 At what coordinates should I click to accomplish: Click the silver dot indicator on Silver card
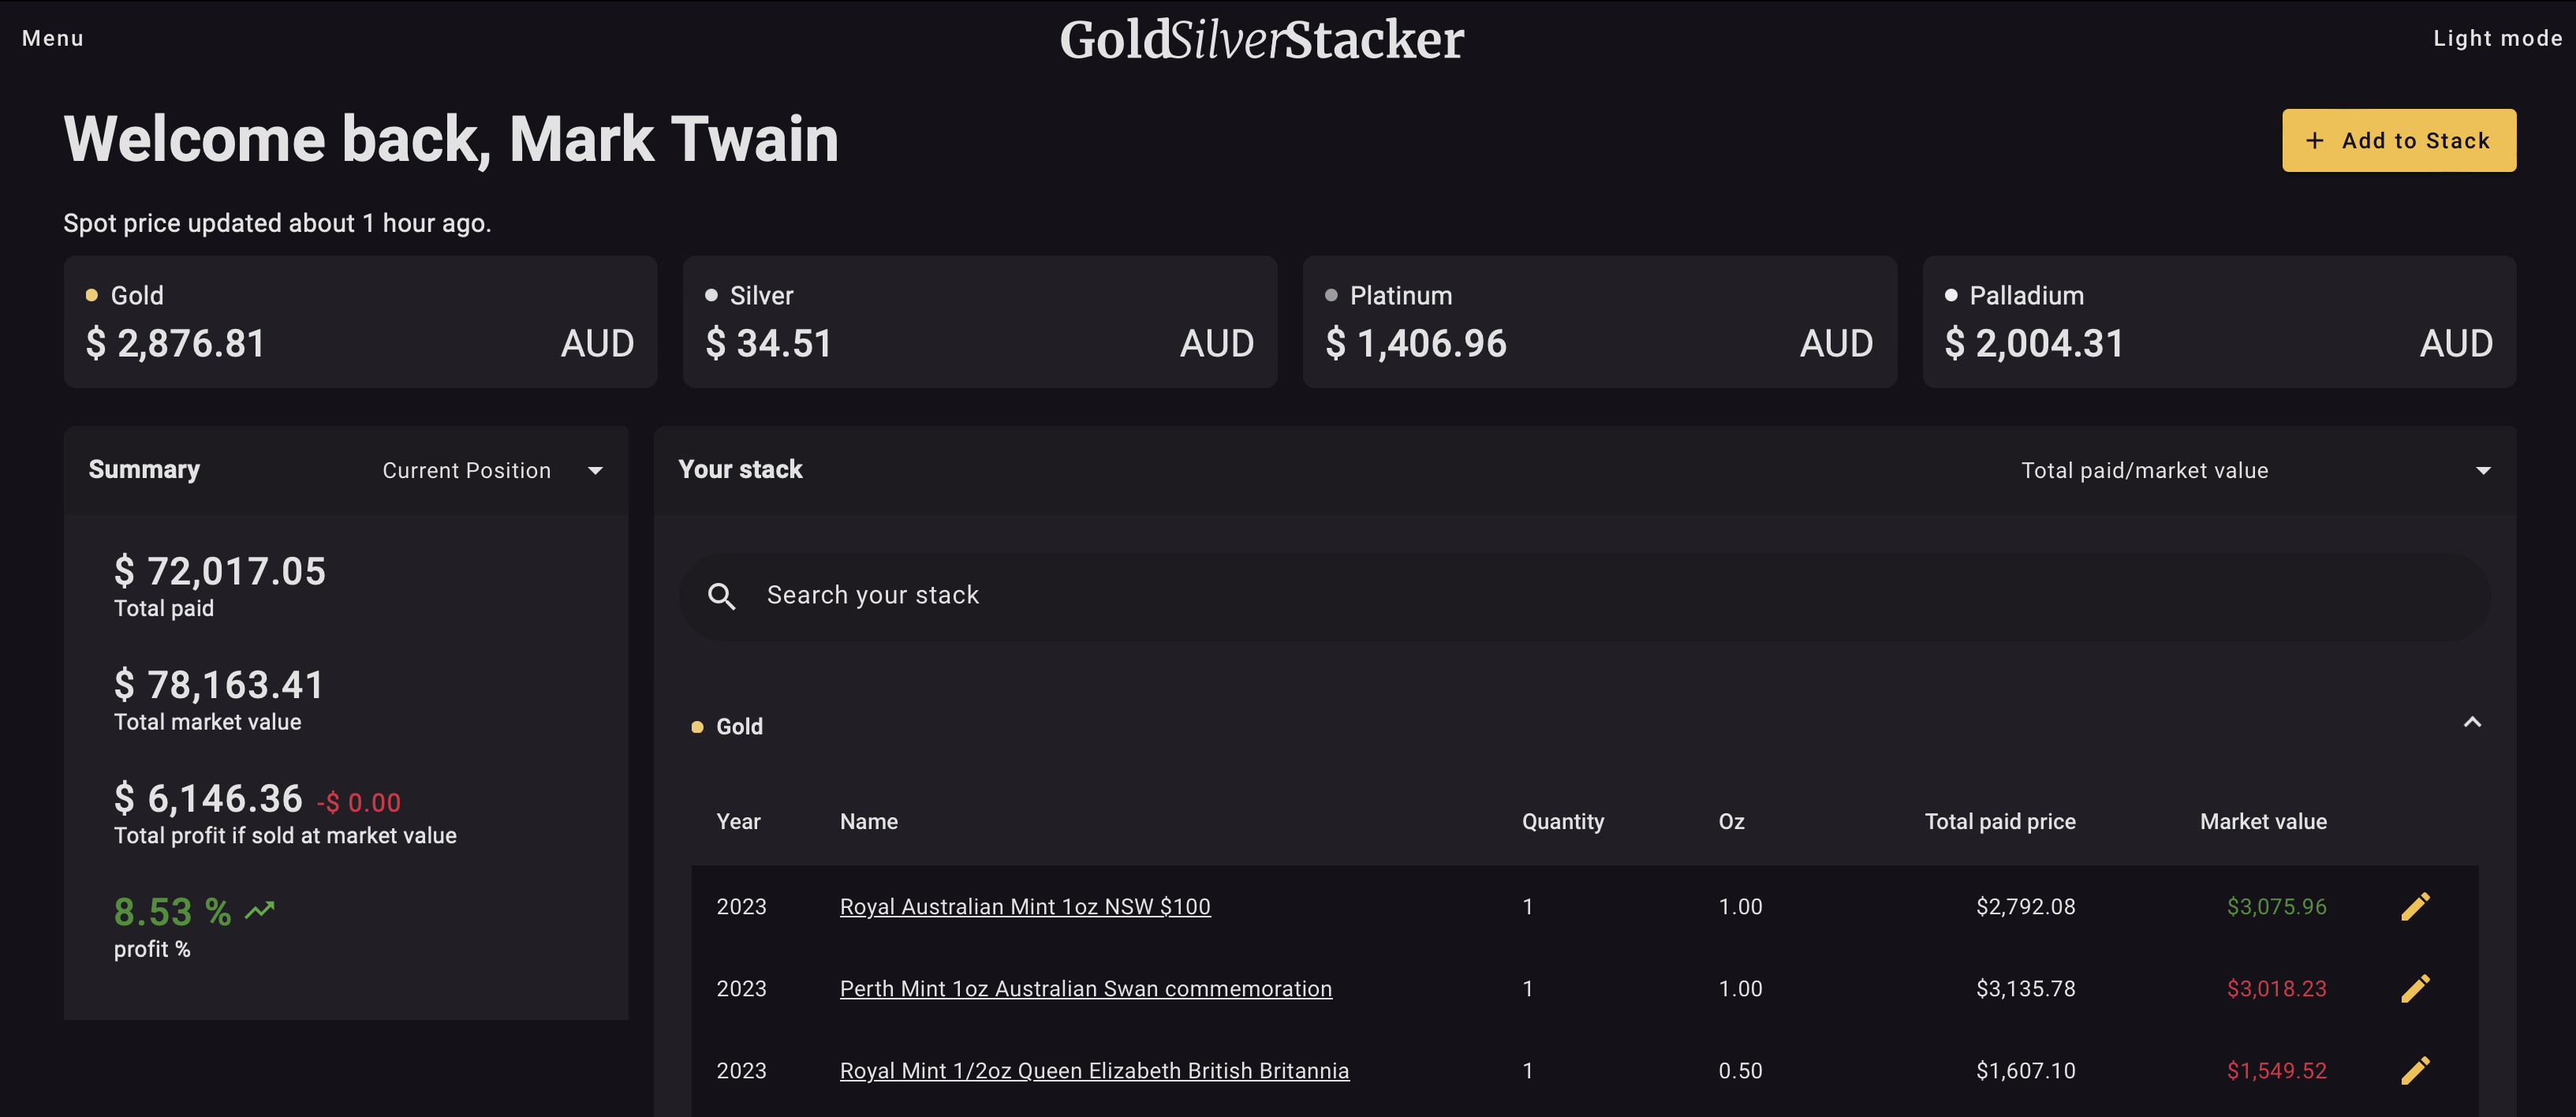tap(711, 294)
